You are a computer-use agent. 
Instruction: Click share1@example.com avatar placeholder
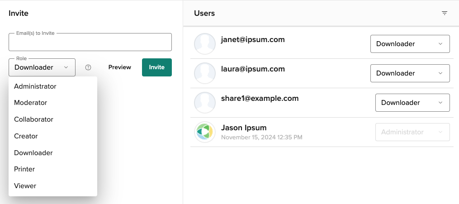205,103
